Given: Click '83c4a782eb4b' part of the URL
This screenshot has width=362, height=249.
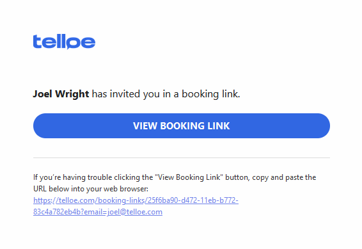Looking at the screenshot, I should [56, 212].
